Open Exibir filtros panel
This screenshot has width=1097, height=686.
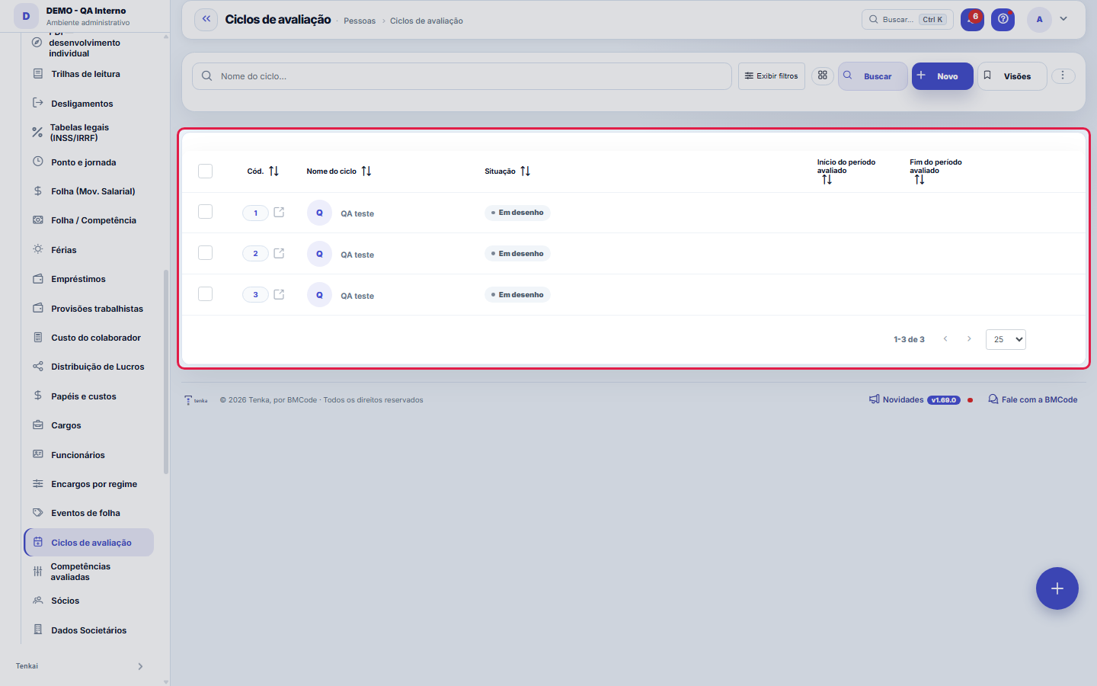click(771, 75)
